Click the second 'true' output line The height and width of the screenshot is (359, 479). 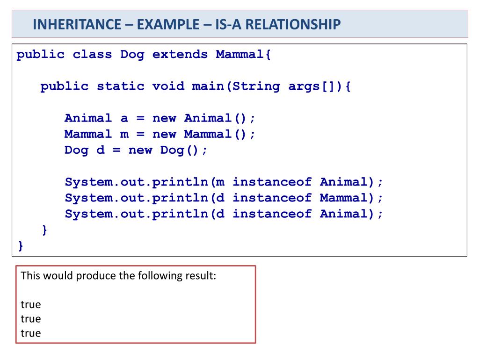click(x=30, y=319)
